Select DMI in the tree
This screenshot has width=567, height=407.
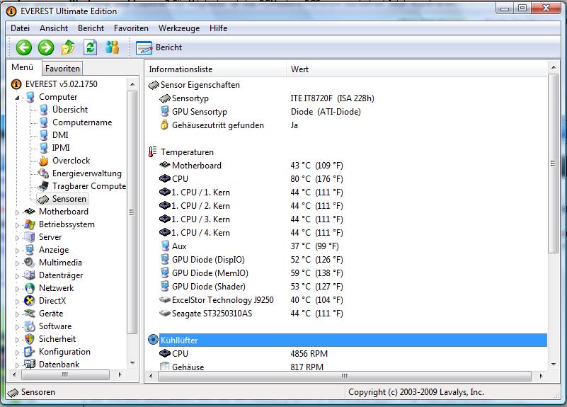[60, 135]
